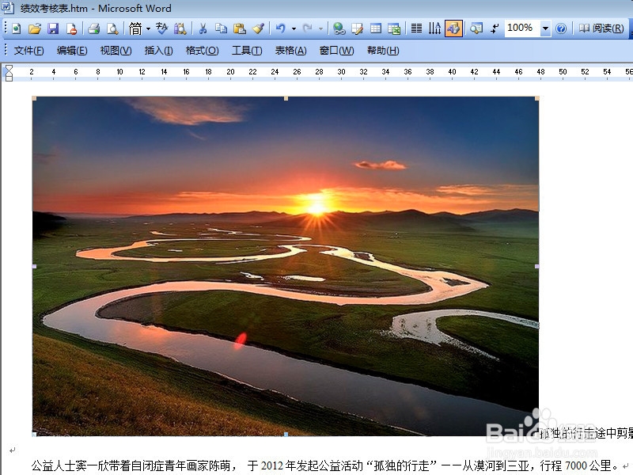Open the 窗口(W) menu

click(x=337, y=51)
